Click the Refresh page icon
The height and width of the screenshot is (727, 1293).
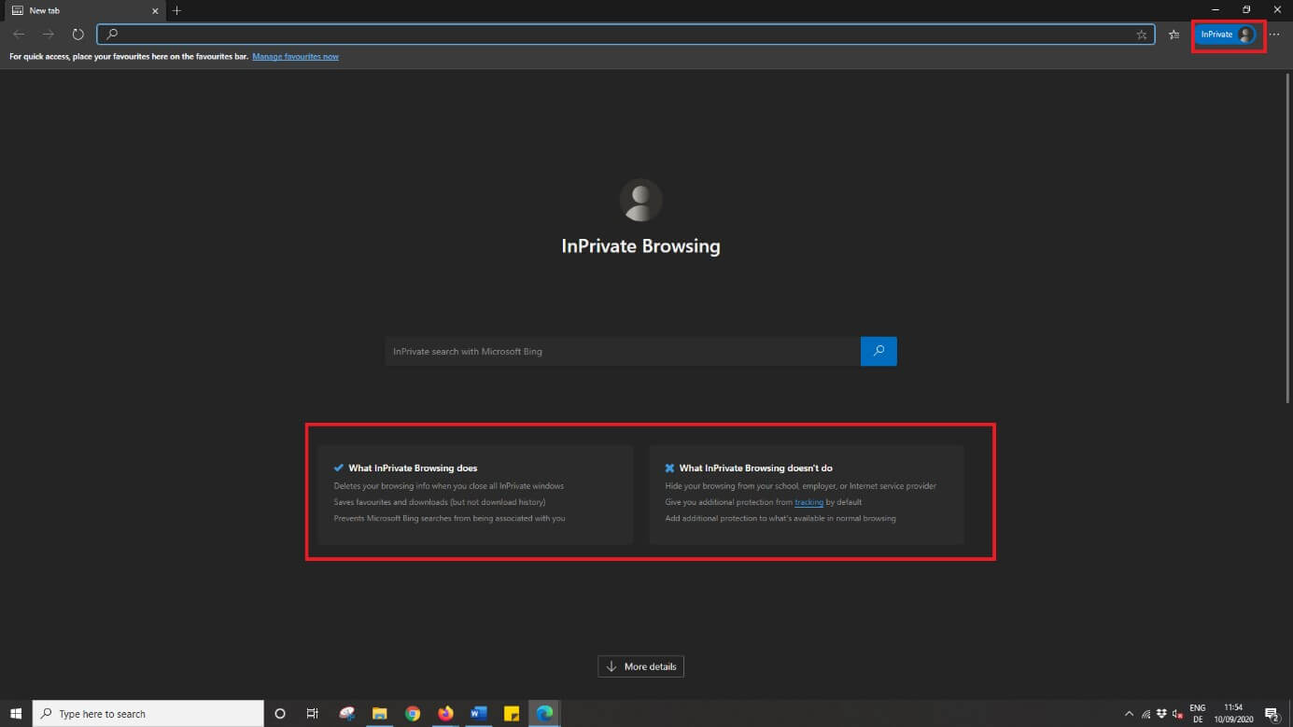[78, 35]
